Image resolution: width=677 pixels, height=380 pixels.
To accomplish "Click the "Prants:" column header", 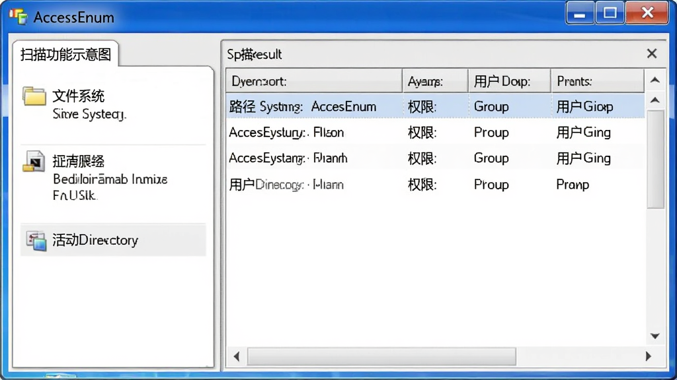I will pos(598,81).
